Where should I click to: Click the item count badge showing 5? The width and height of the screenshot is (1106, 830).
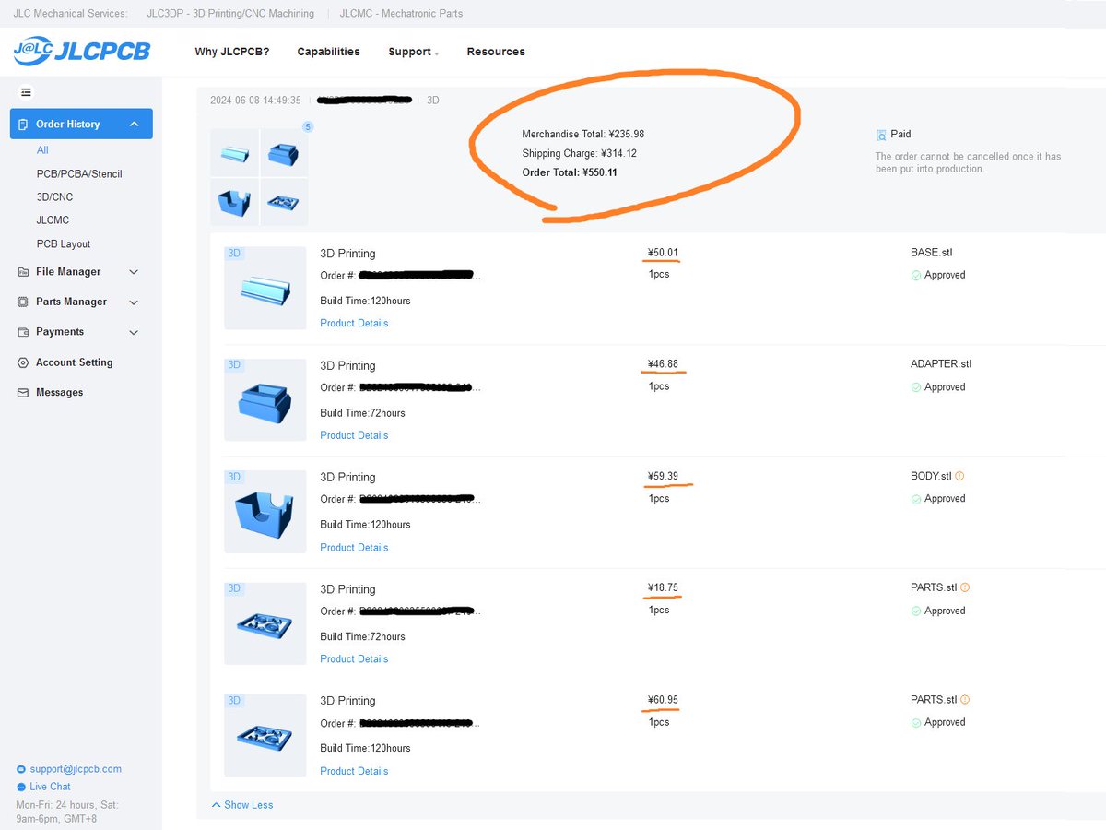coord(308,127)
